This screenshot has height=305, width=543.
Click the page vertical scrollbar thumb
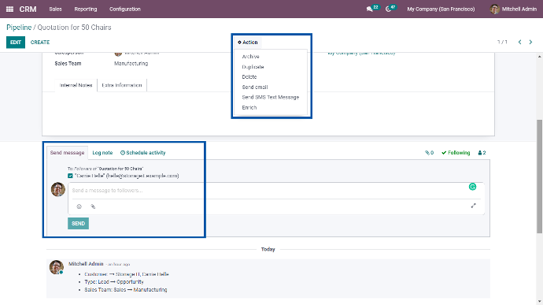coord(540,177)
